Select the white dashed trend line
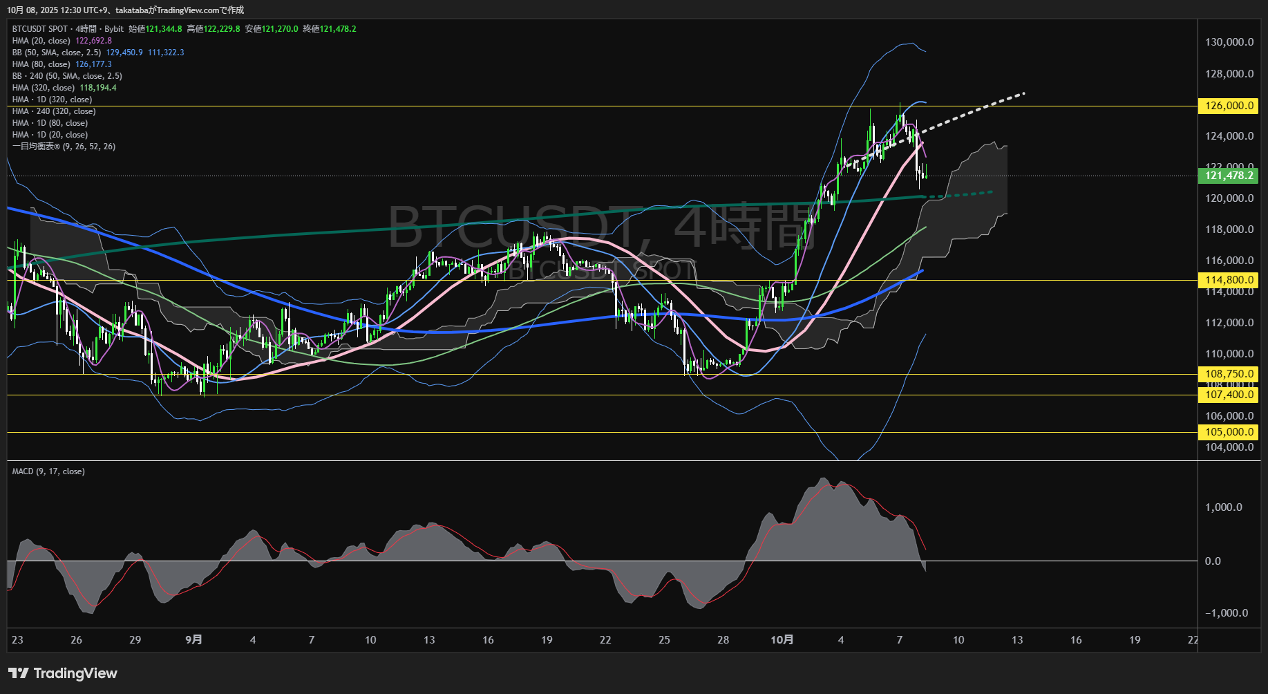This screenshot has width=1268, height=694. [981, 108]
